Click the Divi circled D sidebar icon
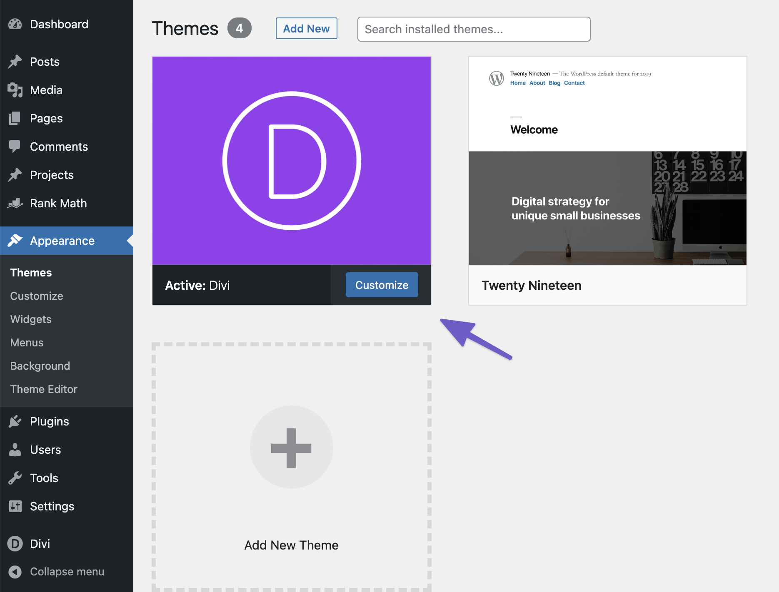779x592 pixels. (x=15, y=544)
